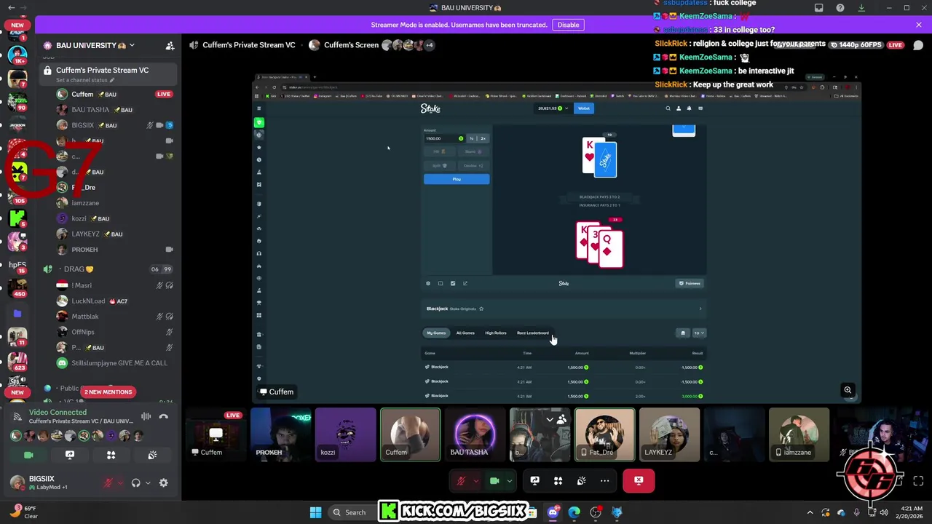The image size is (932, 524).
Task: Switch to the All Games tab
Action: 465,333
